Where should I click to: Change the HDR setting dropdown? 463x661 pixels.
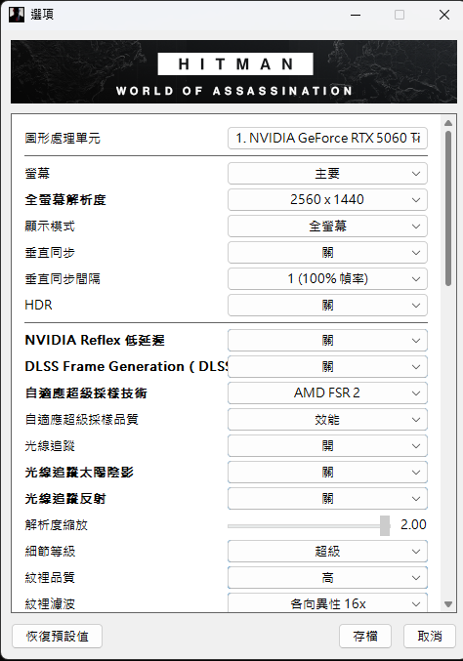[327, 305]
